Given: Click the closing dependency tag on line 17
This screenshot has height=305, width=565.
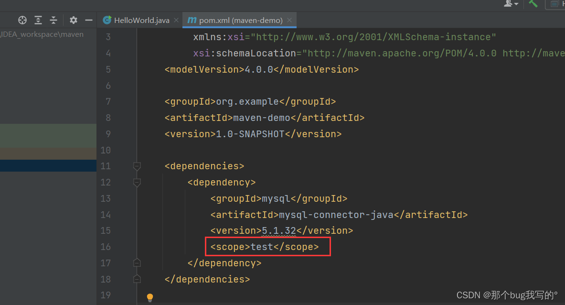Looking at the screenshot, I should pos(224,263).
